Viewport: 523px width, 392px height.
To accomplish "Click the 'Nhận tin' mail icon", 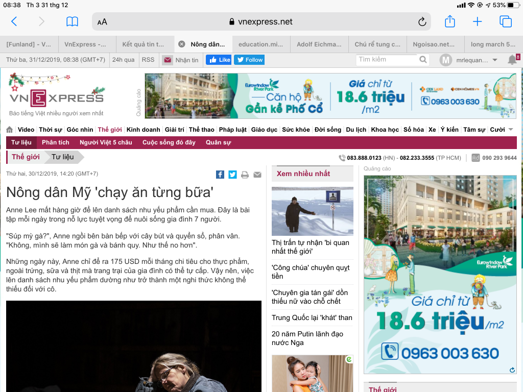I will pyautogui.click(x=168, y=60).
